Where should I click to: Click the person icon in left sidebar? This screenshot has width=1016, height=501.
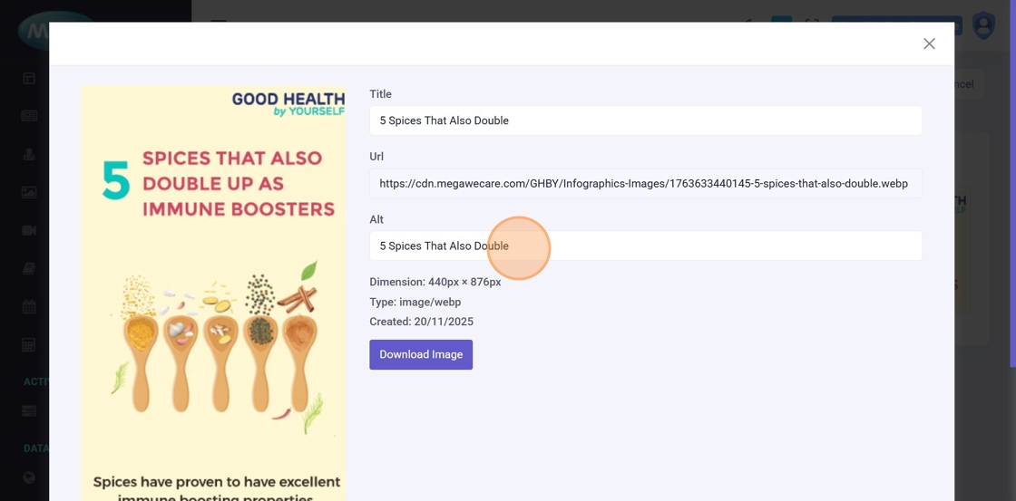pos(29,154)
